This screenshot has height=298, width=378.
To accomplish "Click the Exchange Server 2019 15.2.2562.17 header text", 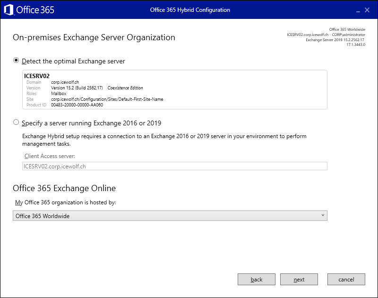I will [335, 40].
